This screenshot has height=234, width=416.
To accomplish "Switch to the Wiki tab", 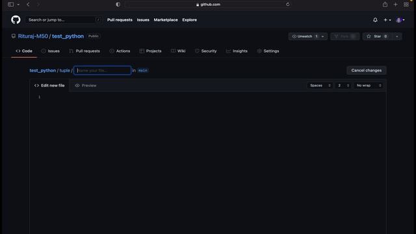I will tap(178, 51).
